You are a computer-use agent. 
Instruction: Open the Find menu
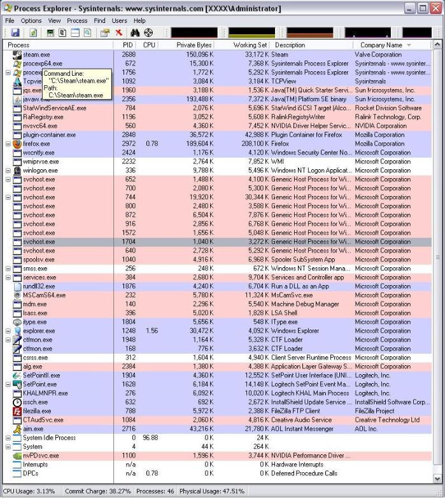[100, 20]
